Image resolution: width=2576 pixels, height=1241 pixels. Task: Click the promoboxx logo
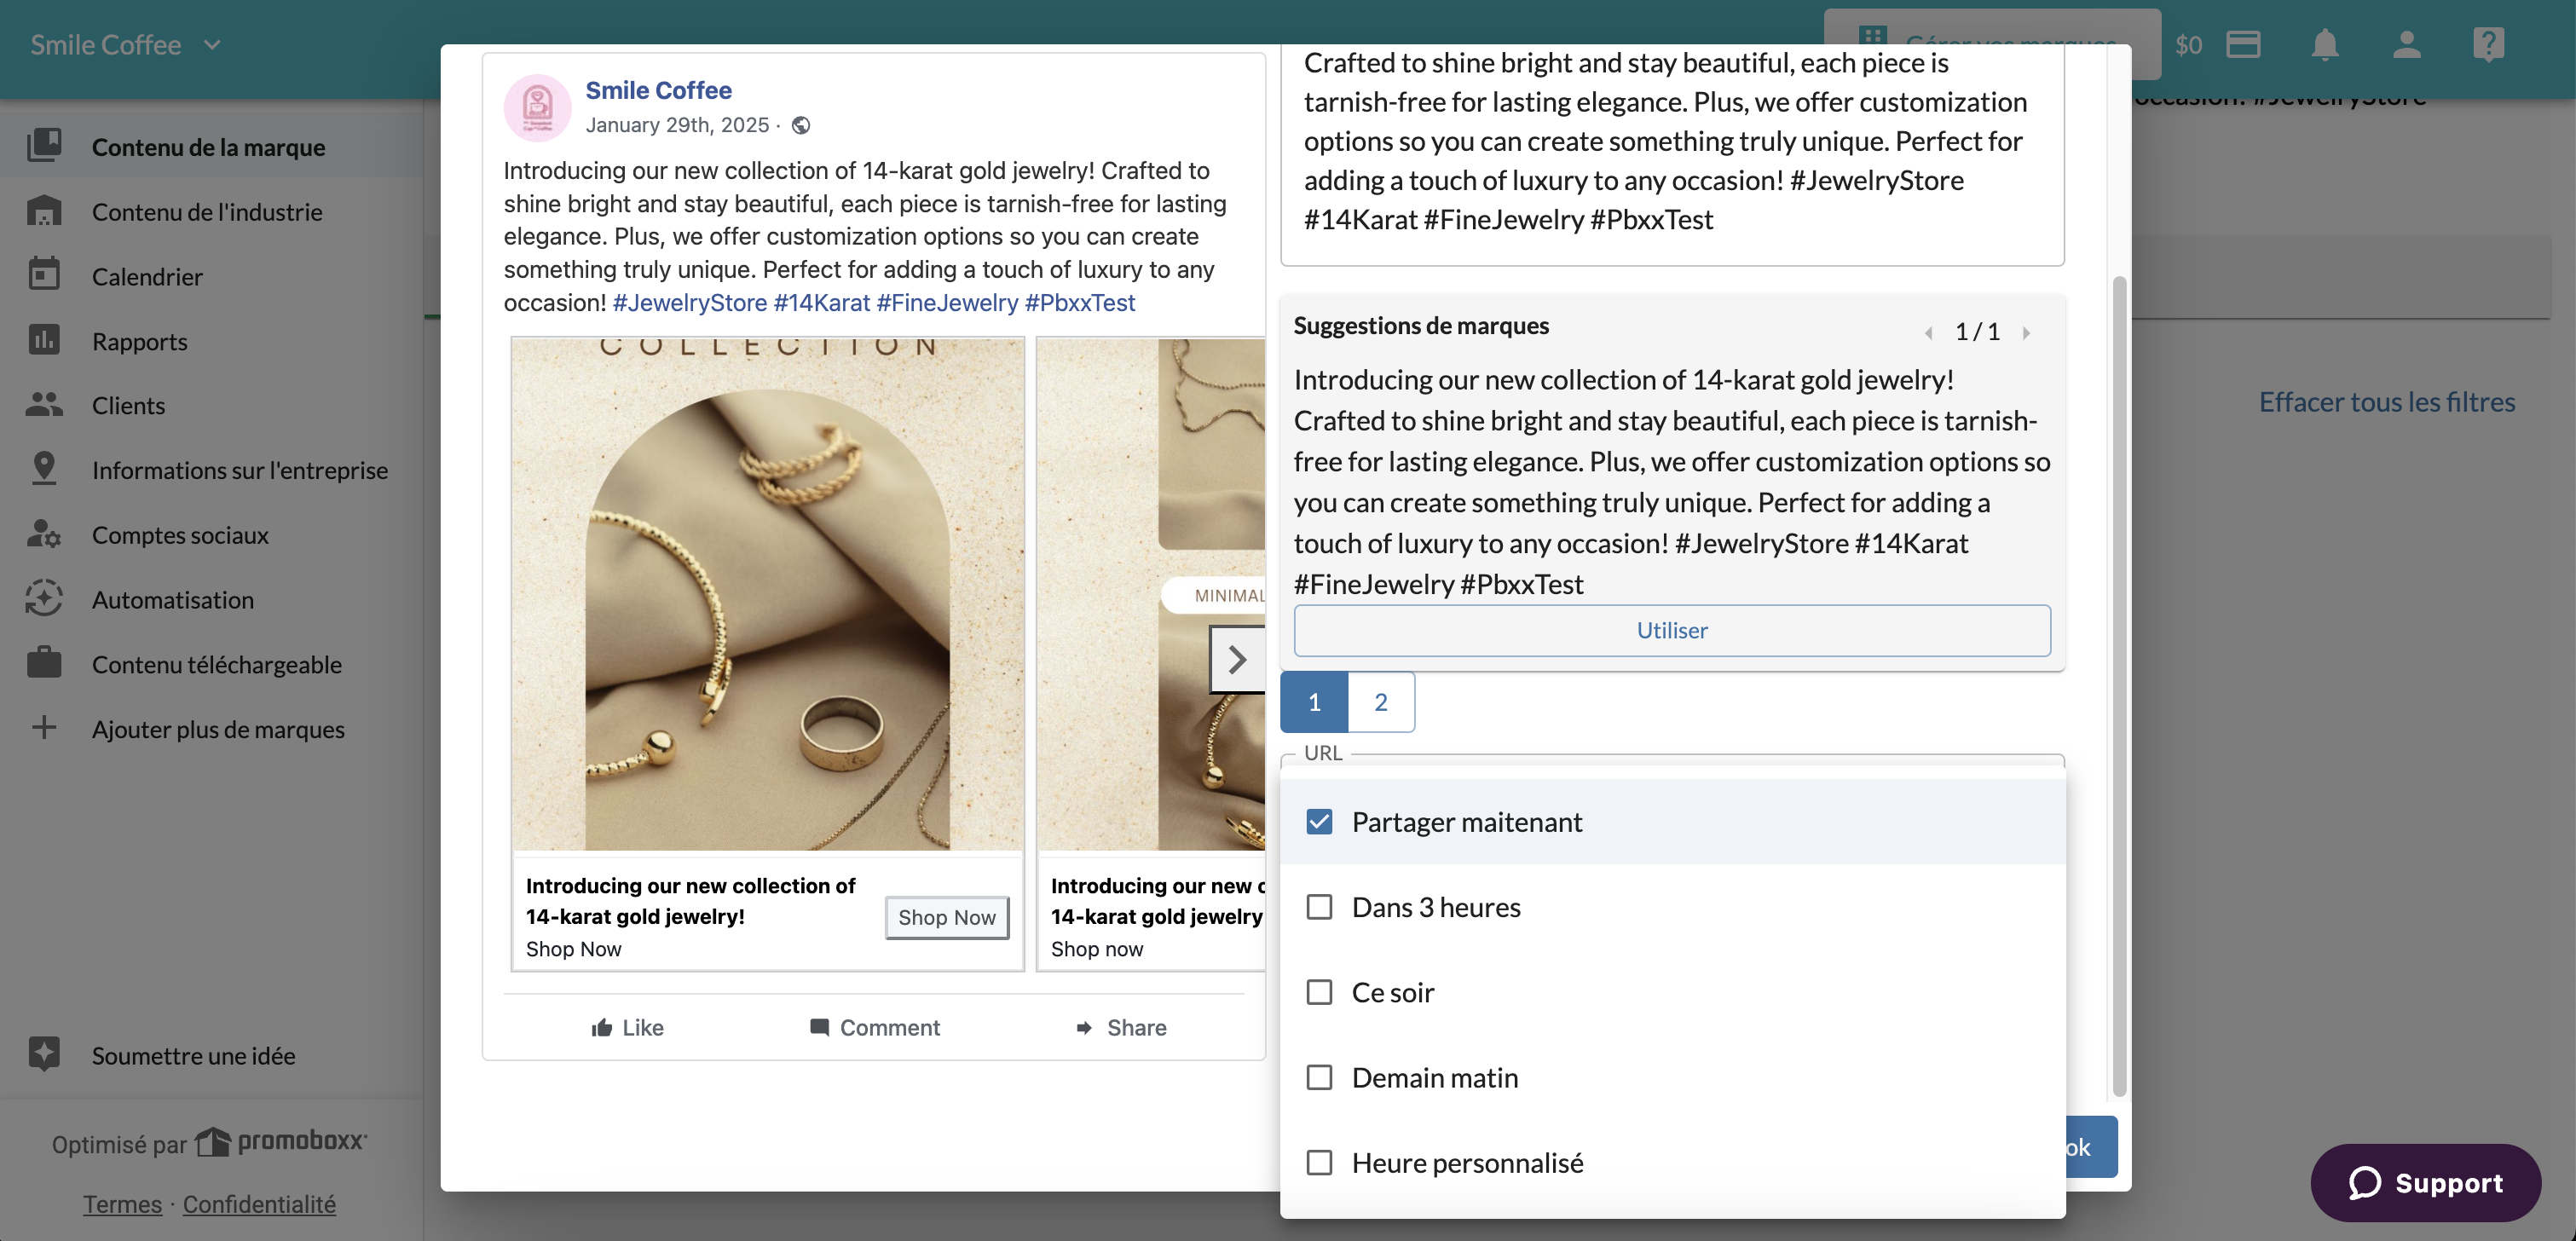pyautogui.click(x=282, y=1141)
